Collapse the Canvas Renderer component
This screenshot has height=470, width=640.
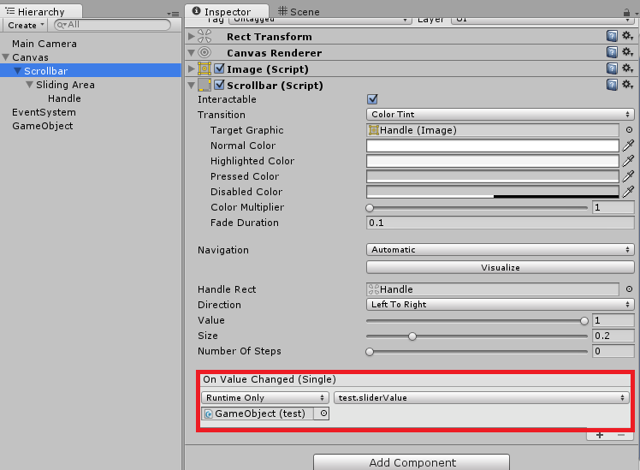(191, 53)
